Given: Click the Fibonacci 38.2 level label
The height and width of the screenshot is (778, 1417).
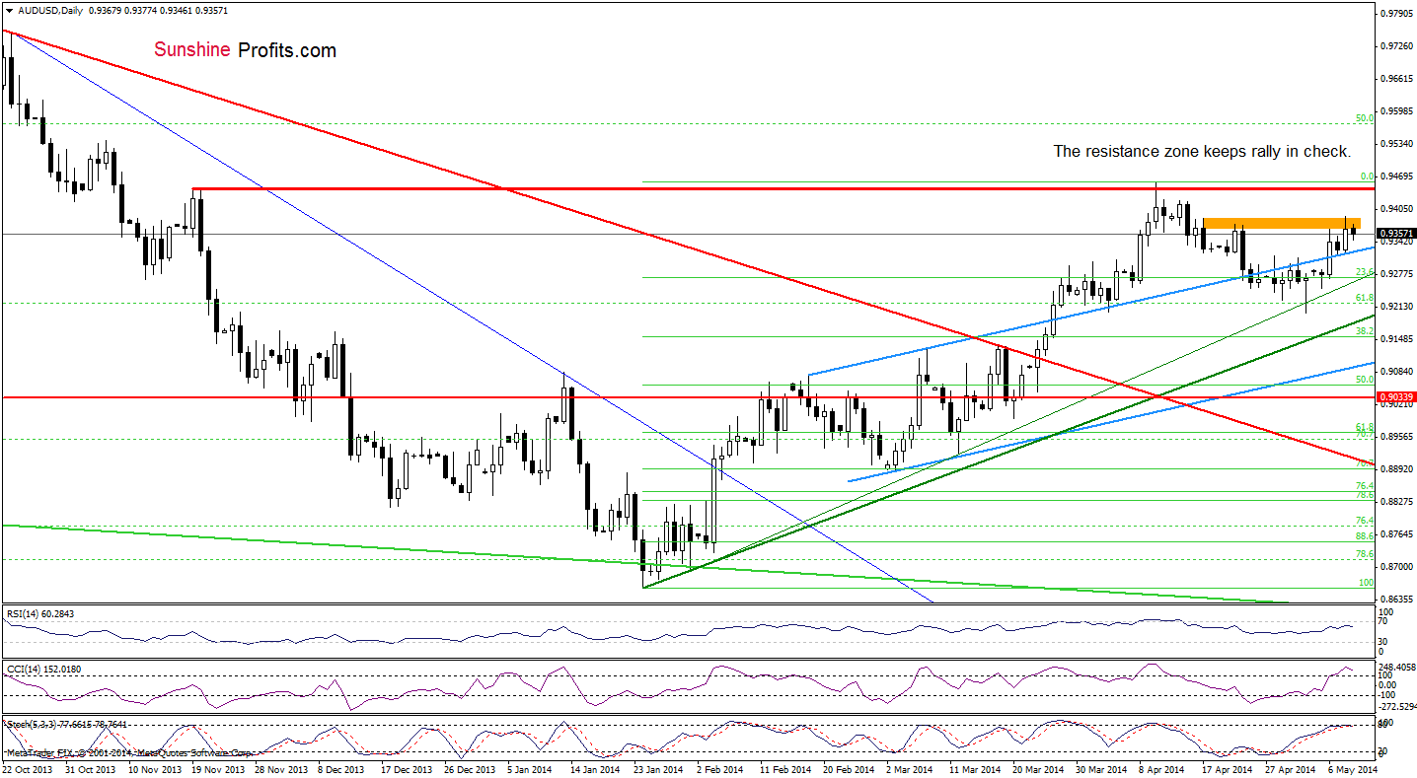Looking at the screenshot, I should 1365,332.
